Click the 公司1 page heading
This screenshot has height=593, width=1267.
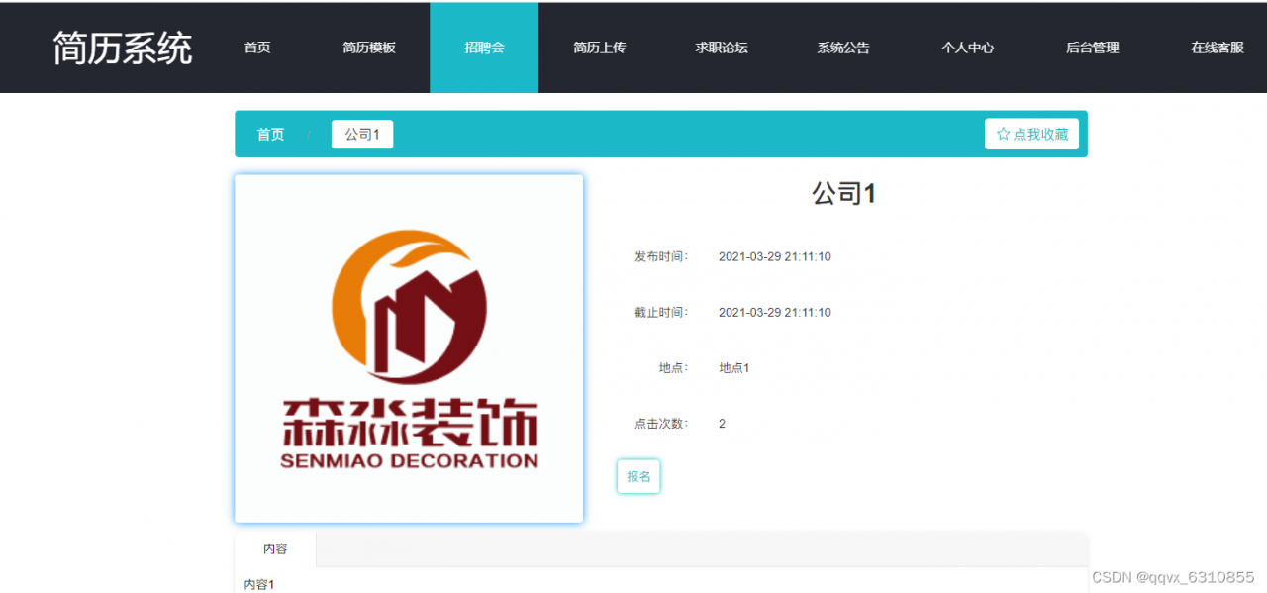tap(844, 193)
